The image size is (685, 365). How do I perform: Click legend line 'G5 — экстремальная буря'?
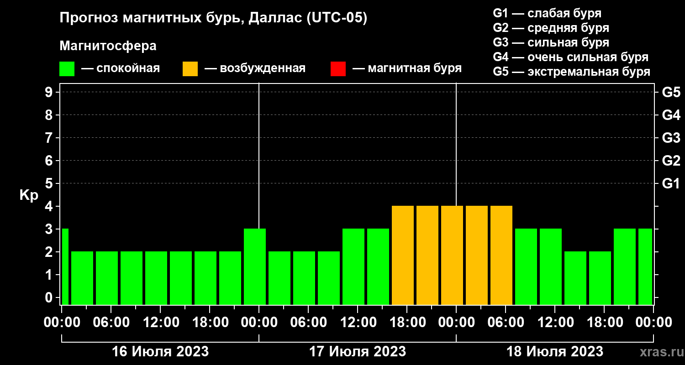tap(571, 72)
